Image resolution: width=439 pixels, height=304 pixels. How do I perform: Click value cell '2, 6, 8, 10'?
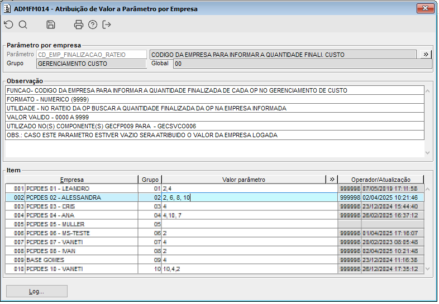coord(250,197)
